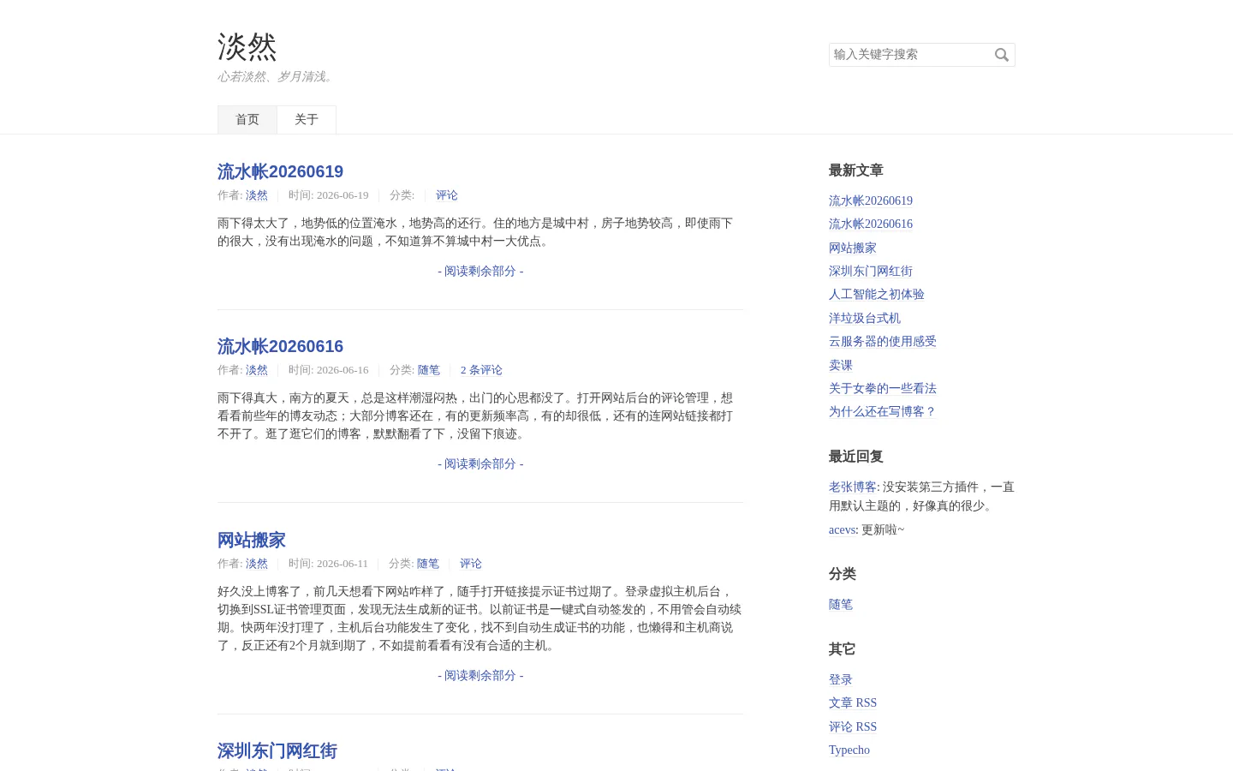The image size is (1233, 771).
Task: Open sidebar post 洋垃圾台式机
Action: [x=865, y=319]
